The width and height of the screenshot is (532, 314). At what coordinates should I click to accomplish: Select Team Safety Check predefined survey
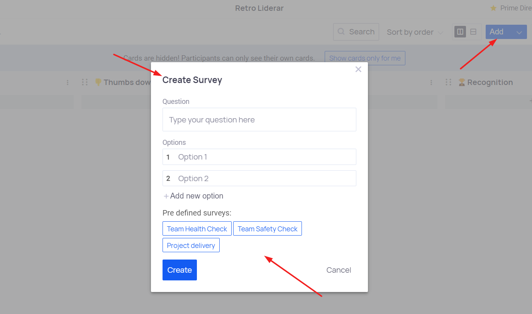[268, 229]
